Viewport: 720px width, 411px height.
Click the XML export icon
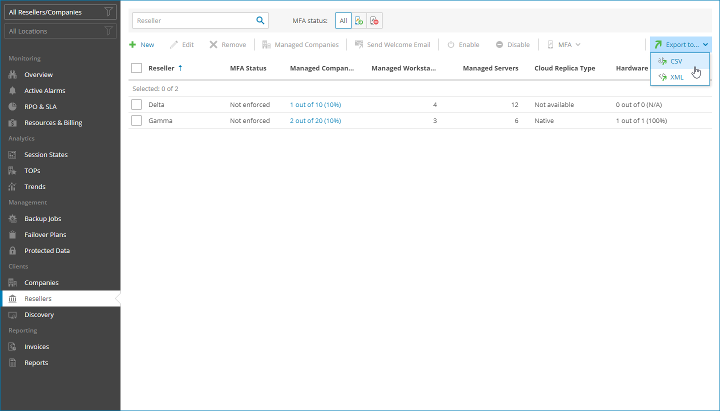click(x=662, y=77)
